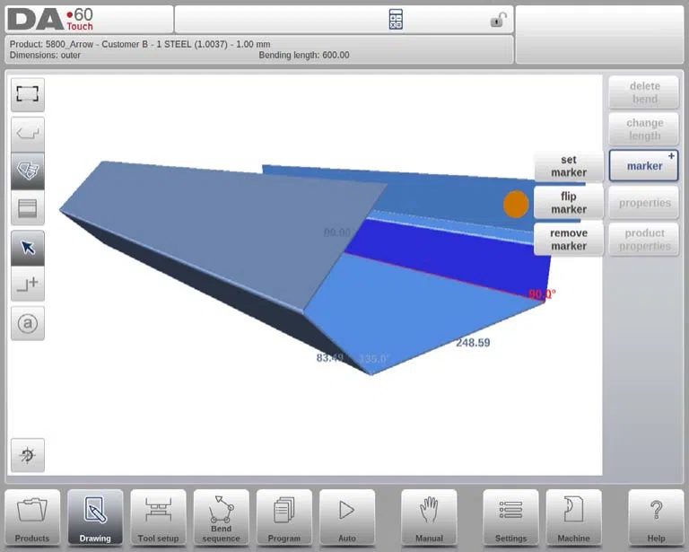Go to the Machine tab
Screen dimensions: 689x552
(x=573, y=518)
